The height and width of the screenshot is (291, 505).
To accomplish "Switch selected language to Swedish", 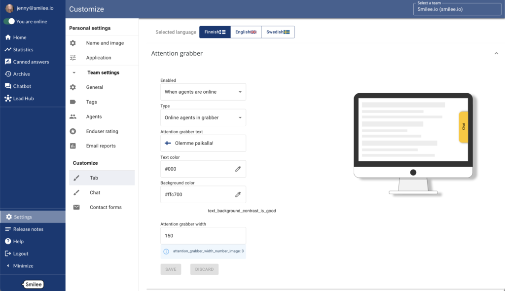I will pos(278,32).
